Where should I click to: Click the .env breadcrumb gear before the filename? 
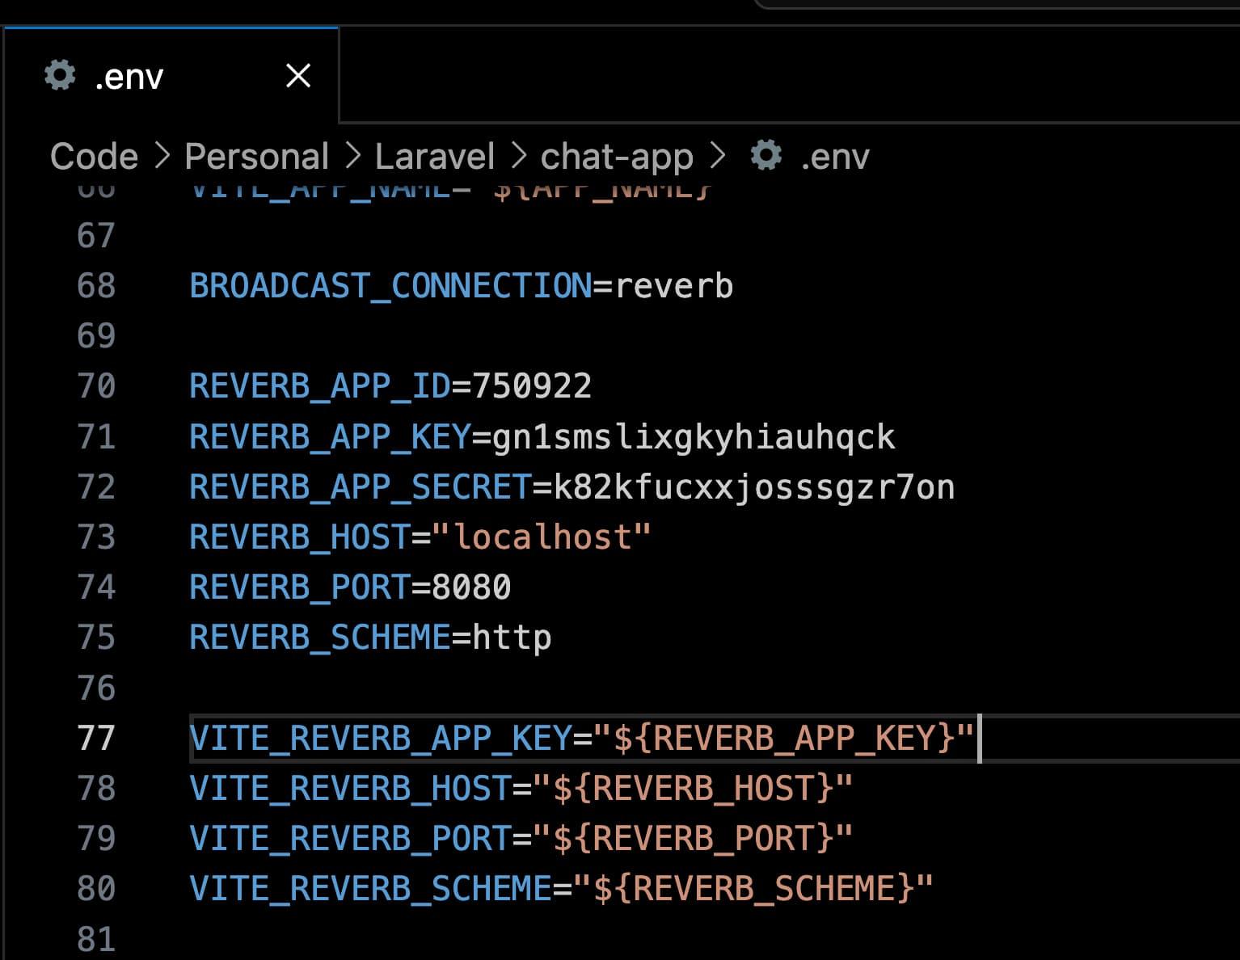click(x=766, y=156)
